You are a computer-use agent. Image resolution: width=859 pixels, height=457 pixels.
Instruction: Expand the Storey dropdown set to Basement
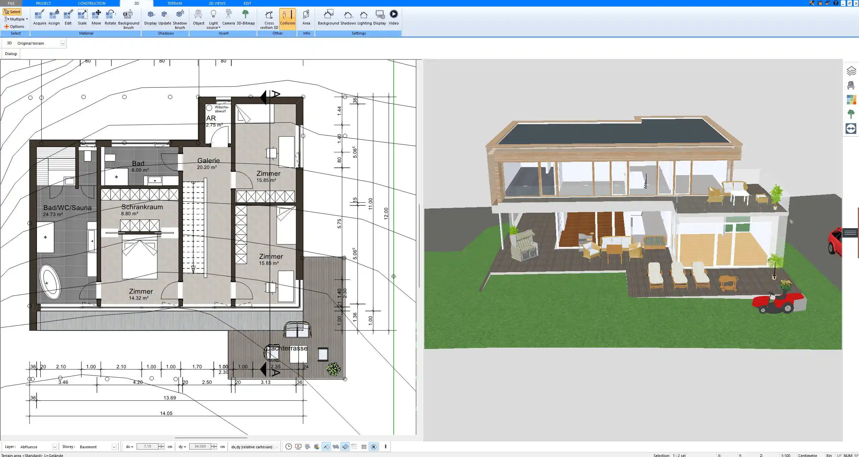tap(114, 447)
